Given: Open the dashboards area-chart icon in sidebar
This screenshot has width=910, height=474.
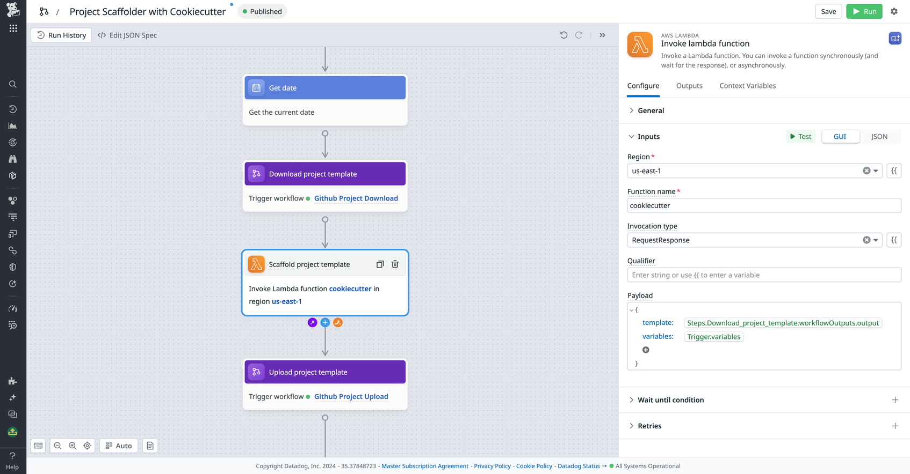Looking at the screenshot, I should (x=13, y=126).
